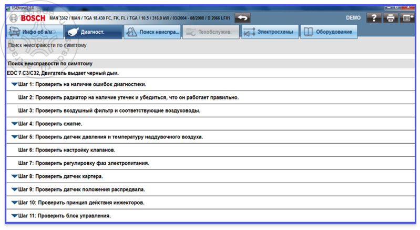Open the Электросхемы tab
The image size is (420, 230).
click(270, 32)
